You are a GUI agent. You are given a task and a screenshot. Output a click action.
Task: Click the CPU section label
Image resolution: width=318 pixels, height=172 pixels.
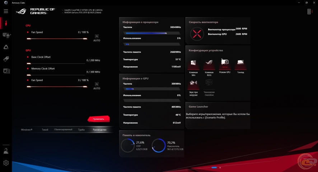[28, 26]
